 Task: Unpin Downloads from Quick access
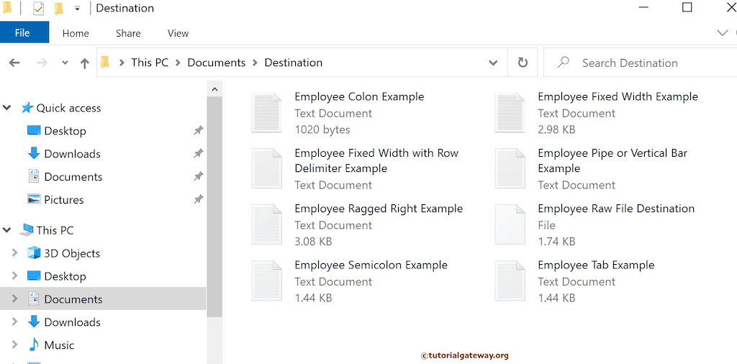pos(199,153)
